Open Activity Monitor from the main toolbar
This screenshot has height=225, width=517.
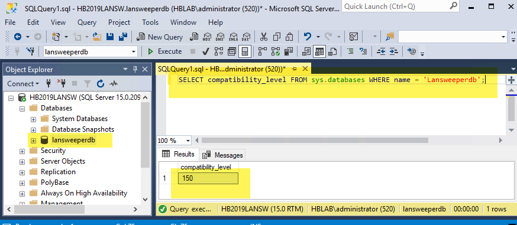(x=354, y=37)
